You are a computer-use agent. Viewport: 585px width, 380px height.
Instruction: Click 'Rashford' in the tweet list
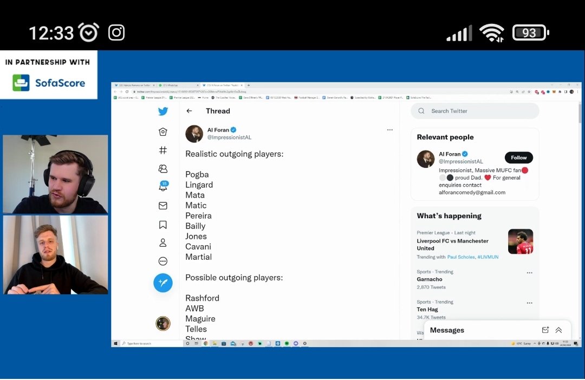202,298
